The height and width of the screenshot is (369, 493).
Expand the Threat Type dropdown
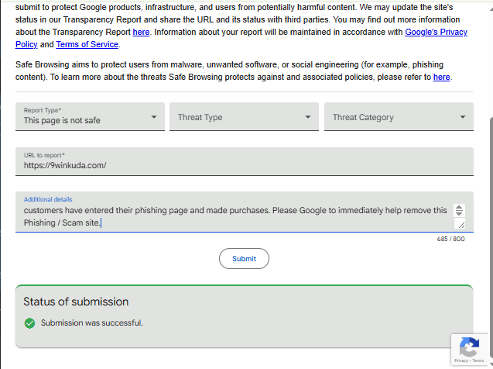click(x=244, y=116)
